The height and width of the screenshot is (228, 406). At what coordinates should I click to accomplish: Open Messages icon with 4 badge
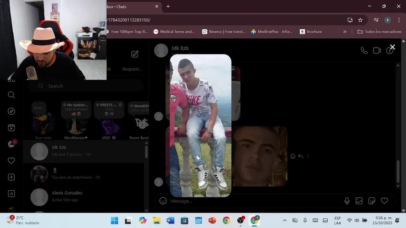[x=12, y=144]
